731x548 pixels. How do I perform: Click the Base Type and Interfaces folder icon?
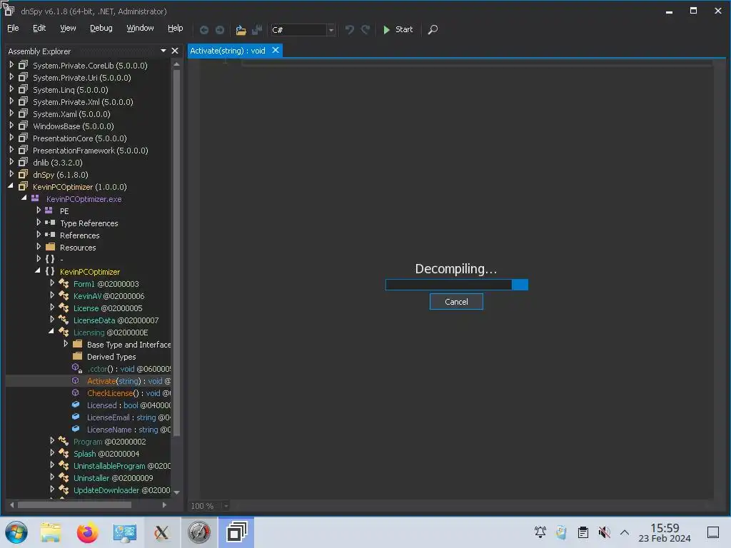[x=77, y=344]
